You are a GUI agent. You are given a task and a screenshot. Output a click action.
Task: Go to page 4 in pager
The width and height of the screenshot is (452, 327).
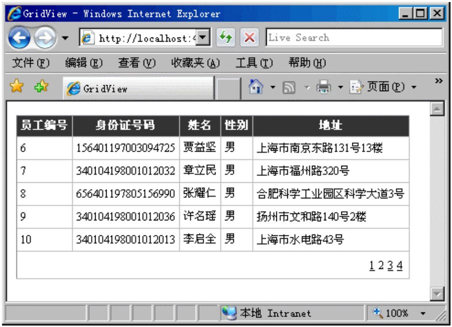(399, 265)
